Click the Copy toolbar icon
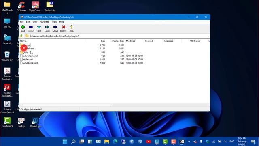Image resolution: width=259 pixels, height=146 pixels. click(47, 28)
